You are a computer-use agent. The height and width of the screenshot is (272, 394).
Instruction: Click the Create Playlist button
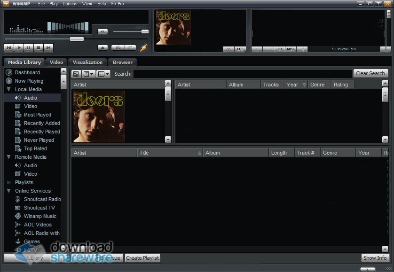click(142, 258)
